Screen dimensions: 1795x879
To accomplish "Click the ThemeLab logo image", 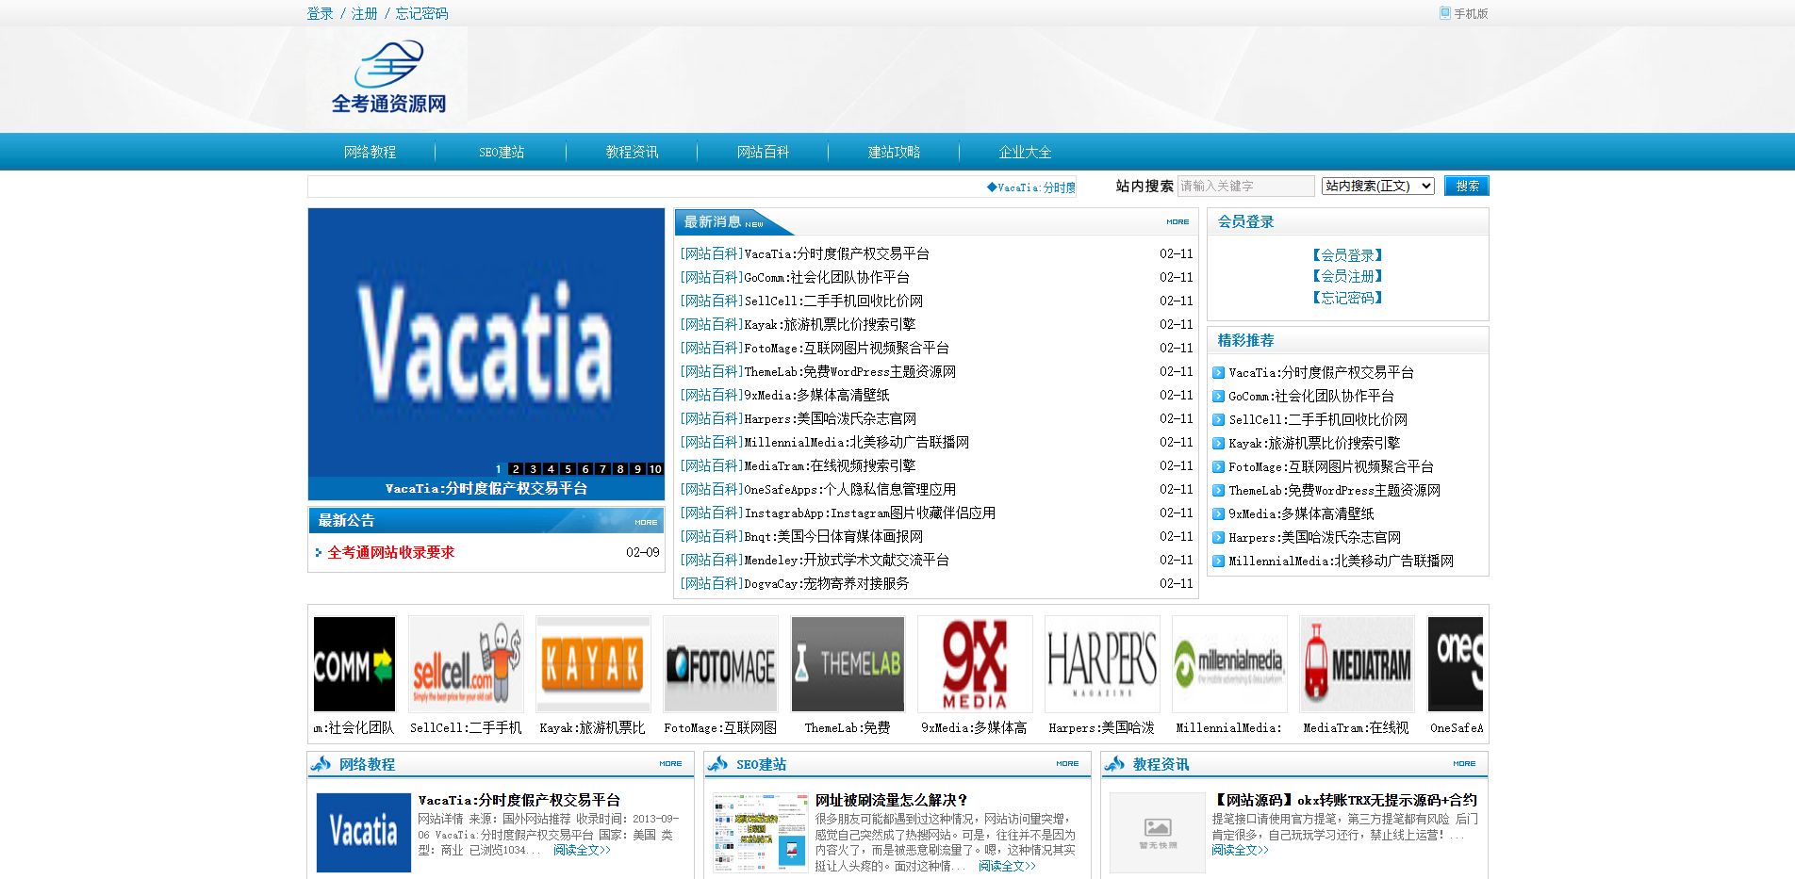I will click(848, 664).
